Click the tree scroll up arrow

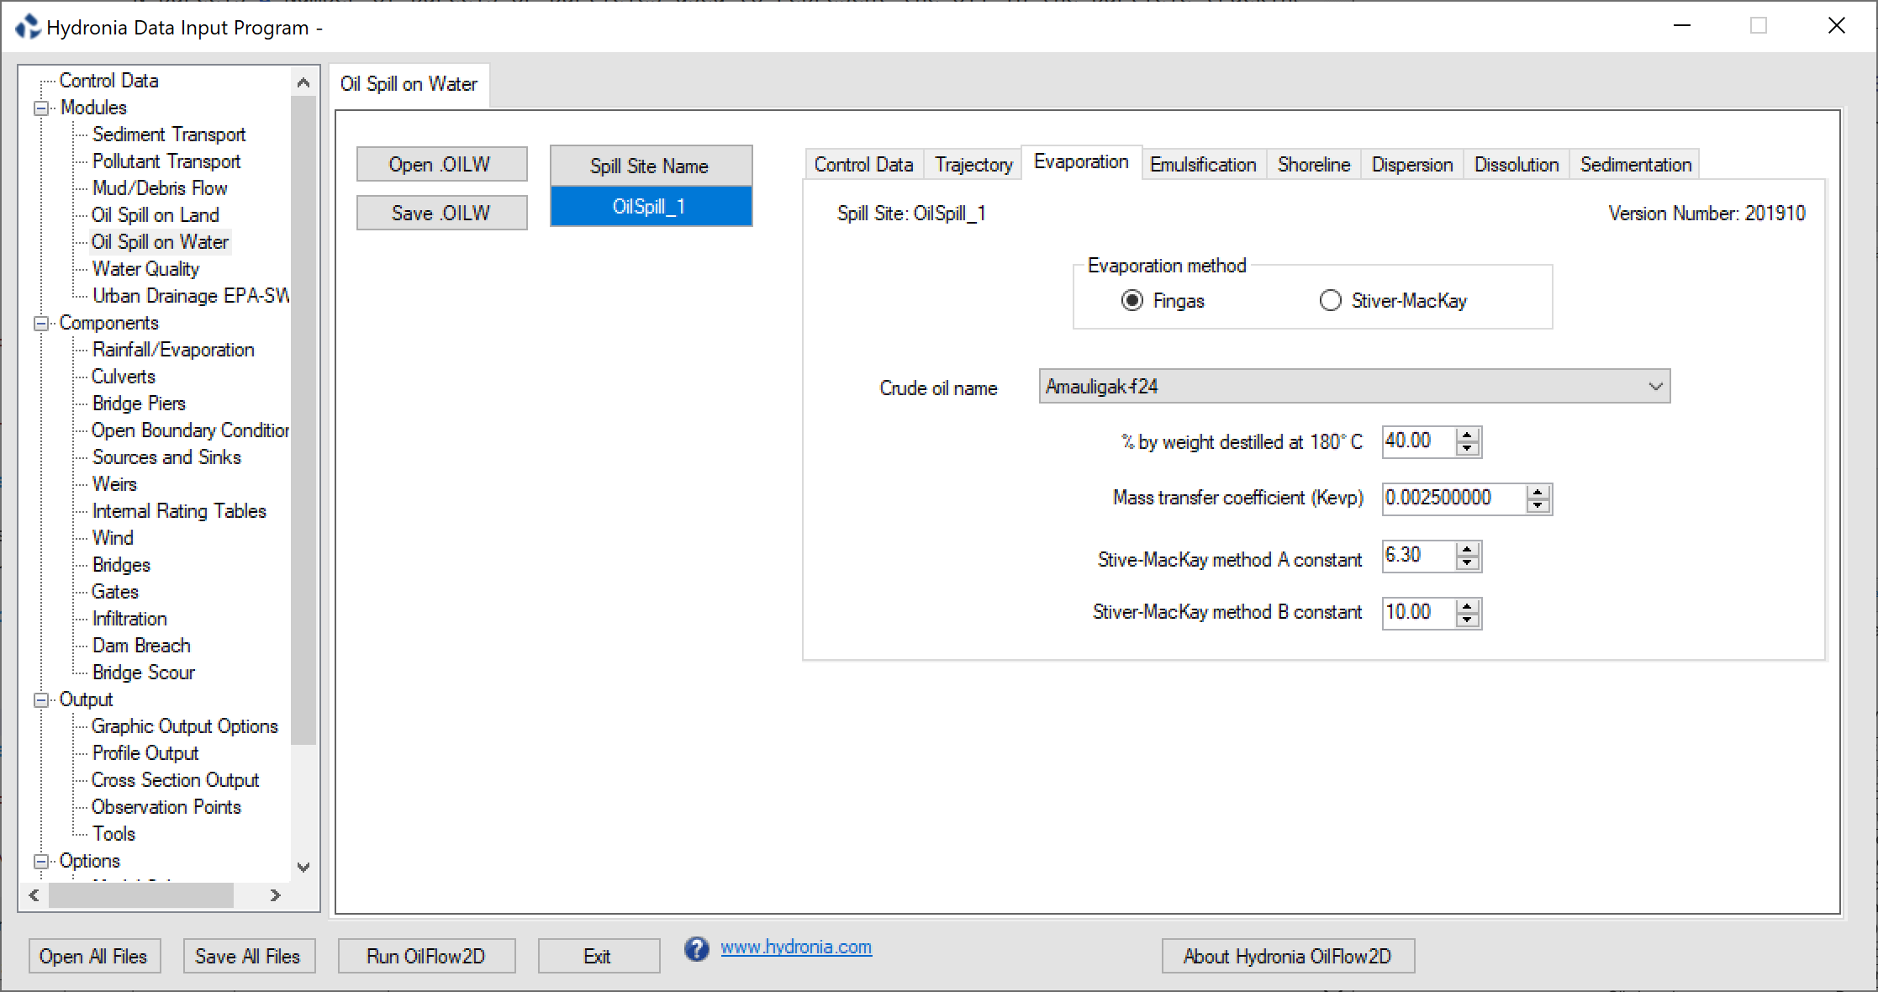(303, 82)
